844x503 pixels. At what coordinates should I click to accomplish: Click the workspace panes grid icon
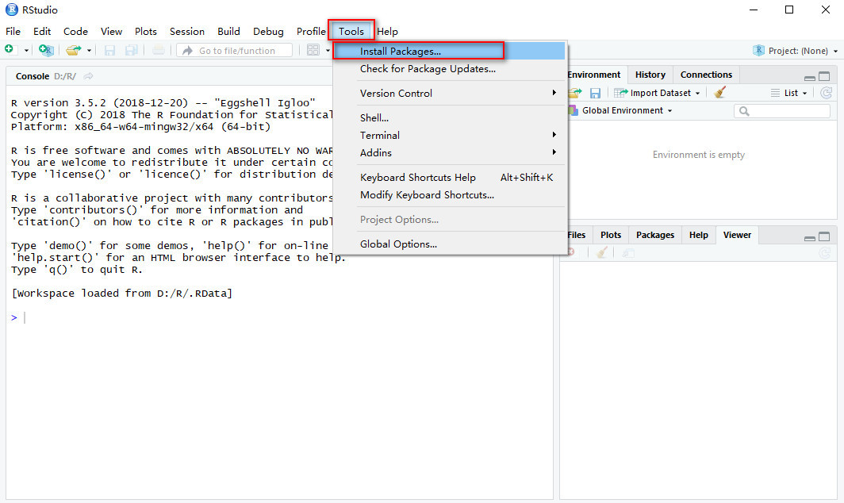tap(313, 50)
